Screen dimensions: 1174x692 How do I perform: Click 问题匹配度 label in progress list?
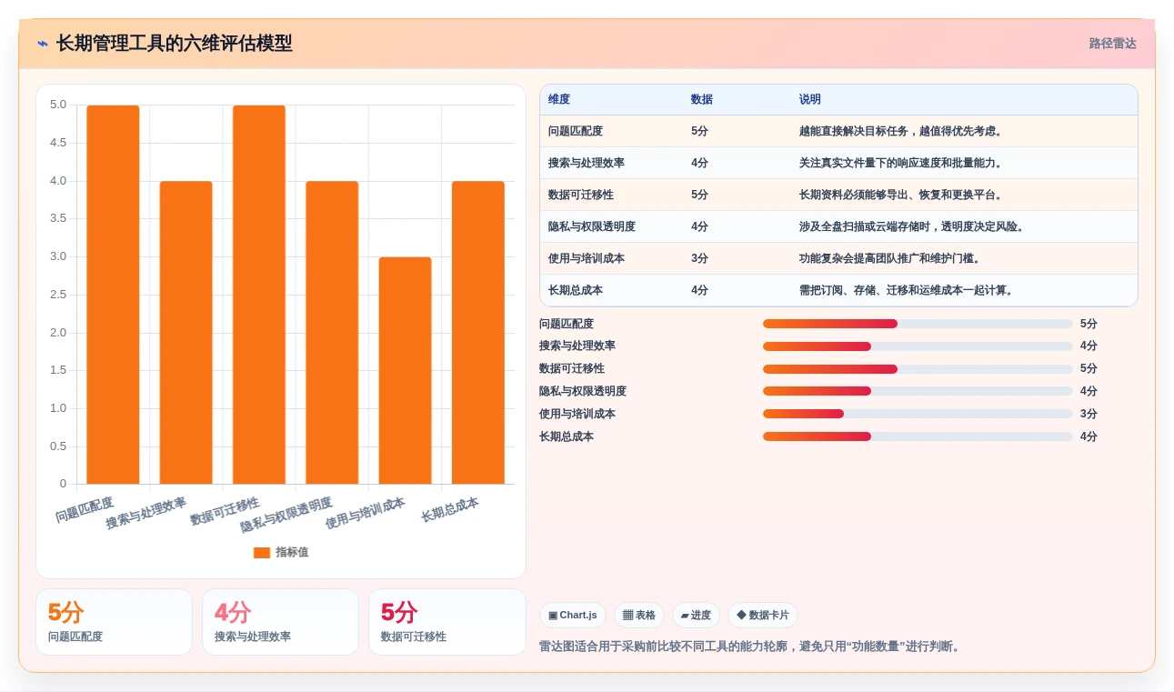(x=567, y=324)
